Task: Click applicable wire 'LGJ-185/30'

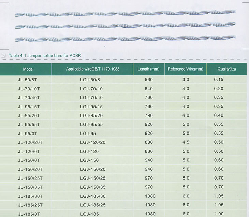Action: [x=93, y=196]
